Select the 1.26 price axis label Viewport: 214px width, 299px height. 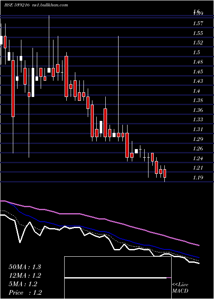[198, 149]
